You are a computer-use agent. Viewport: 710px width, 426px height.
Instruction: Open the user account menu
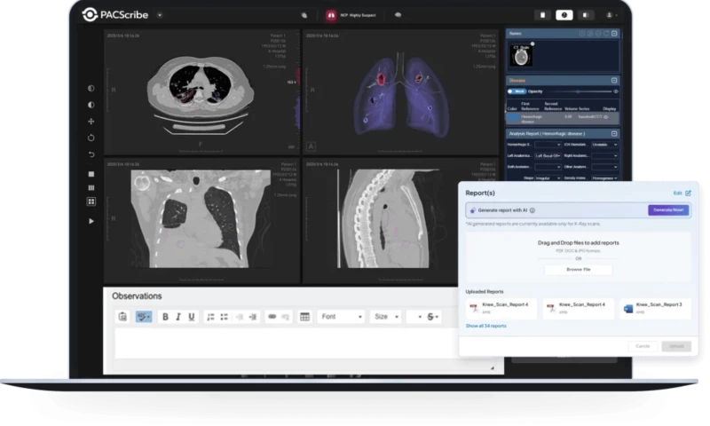pos(611,15)
